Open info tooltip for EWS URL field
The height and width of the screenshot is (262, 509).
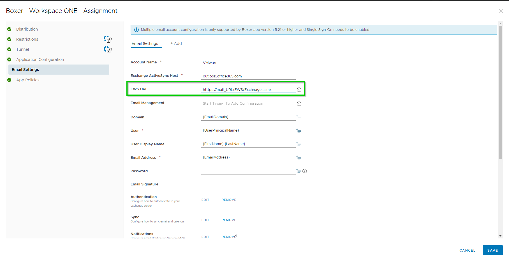(x=299, y=90)
